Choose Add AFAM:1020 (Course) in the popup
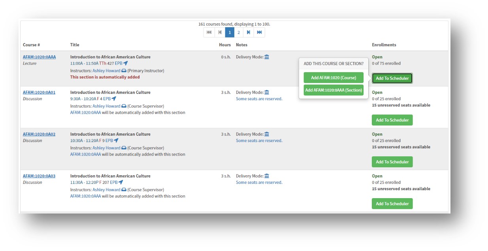The height and width of the screenshot is (251, 488). click(x=333, y=78)
